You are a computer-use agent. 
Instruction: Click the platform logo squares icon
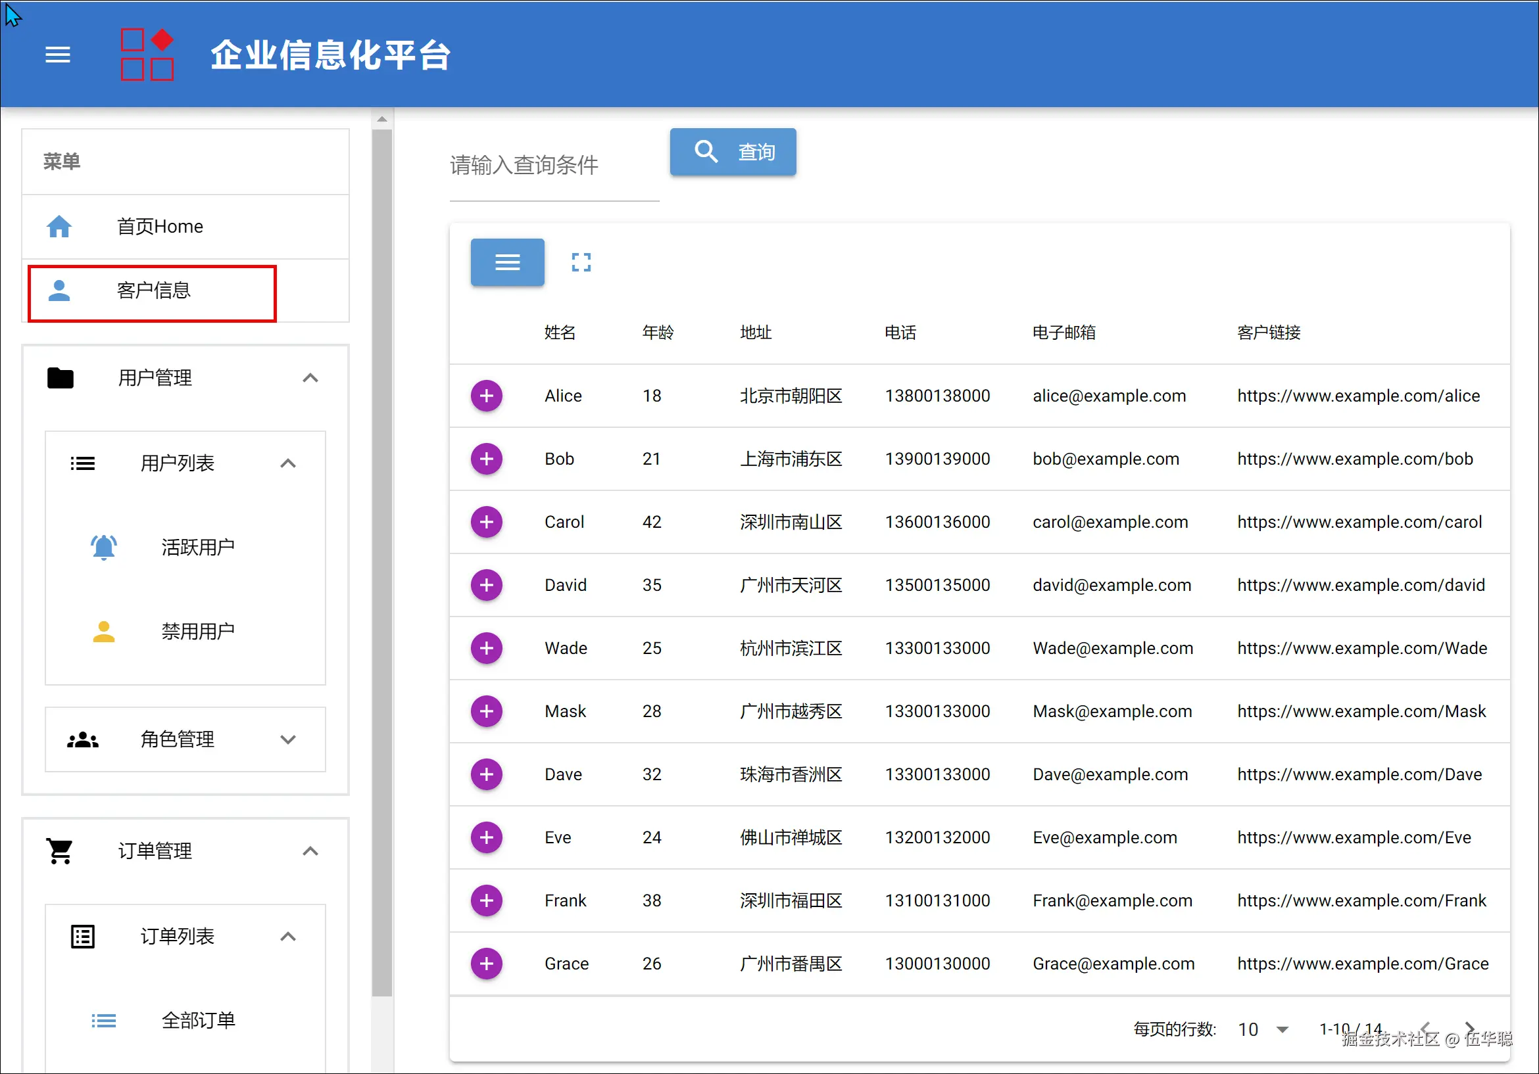(147, 55)
